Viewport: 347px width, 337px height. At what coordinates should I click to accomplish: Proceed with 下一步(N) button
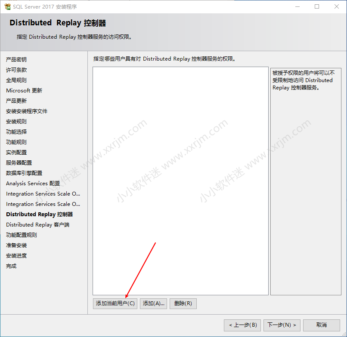point(282,325)
